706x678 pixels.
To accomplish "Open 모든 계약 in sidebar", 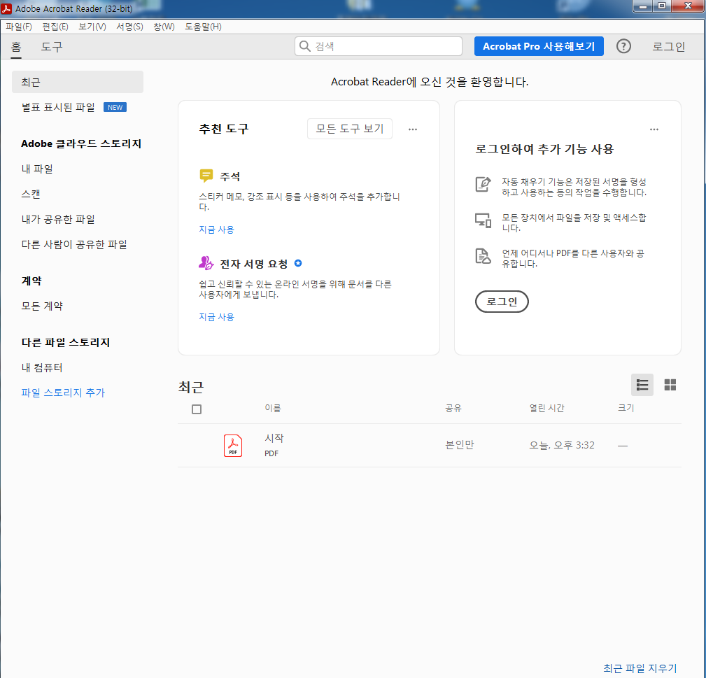I will point(42,306).
